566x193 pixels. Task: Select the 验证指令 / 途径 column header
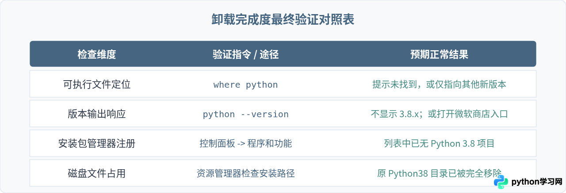245,54
